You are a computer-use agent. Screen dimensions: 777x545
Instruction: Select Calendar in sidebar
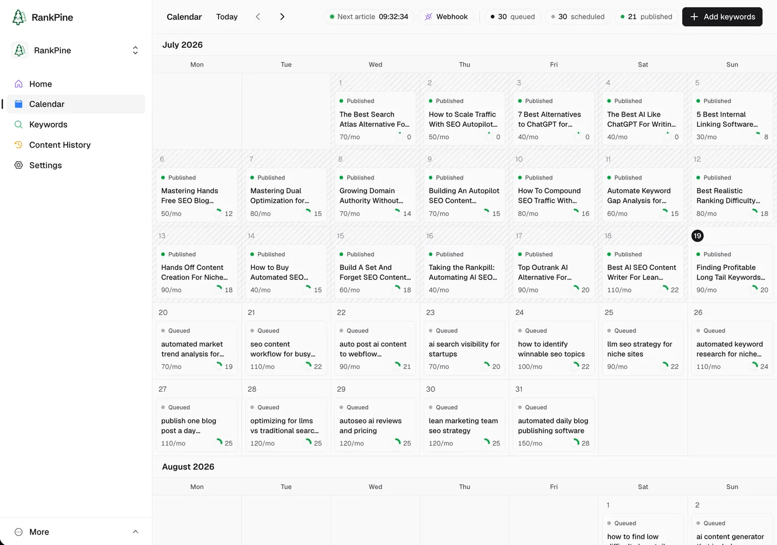(76, 104)
